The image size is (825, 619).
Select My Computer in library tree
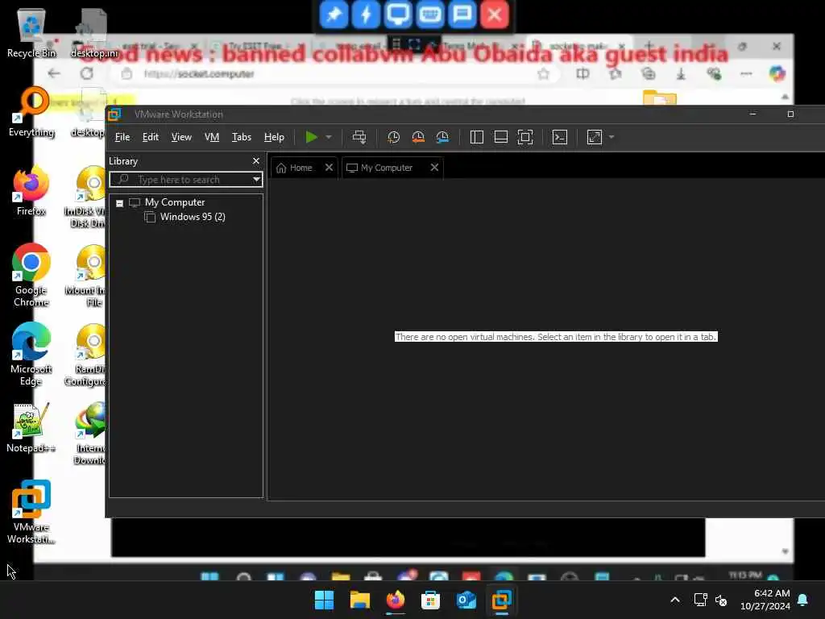click(175, 202)
